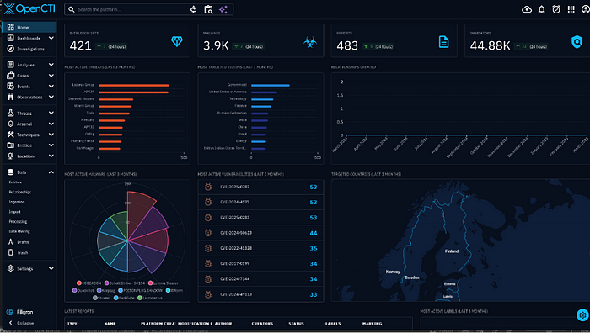
Task: Click the blue DarkGate legend marker
Action: pos(116,298)
